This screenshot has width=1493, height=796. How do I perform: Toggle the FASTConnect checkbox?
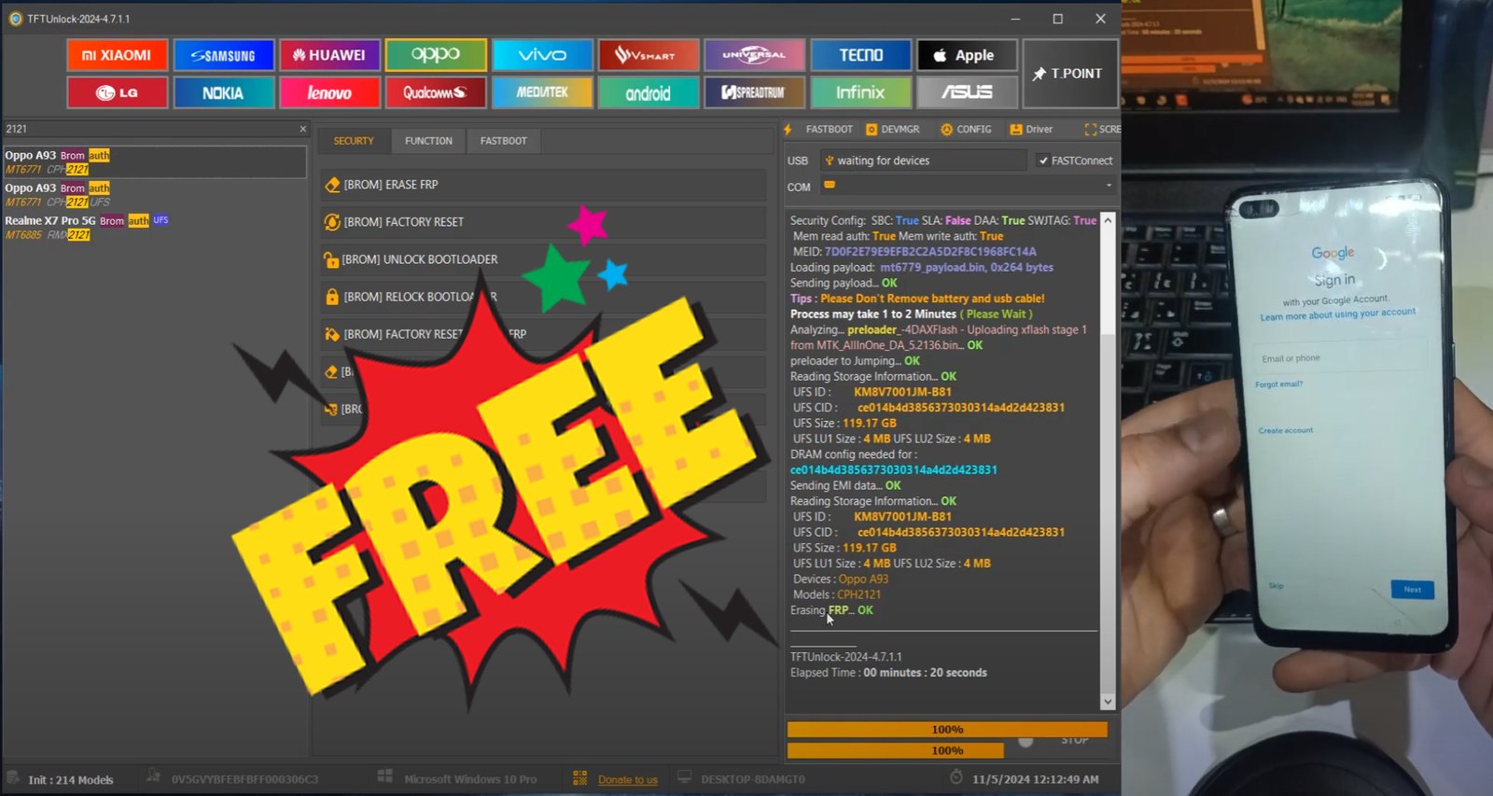pos(1043,161)
